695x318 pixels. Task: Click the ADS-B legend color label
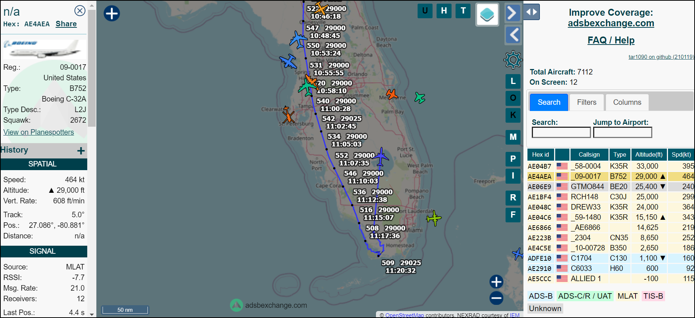tap(541, 296)
